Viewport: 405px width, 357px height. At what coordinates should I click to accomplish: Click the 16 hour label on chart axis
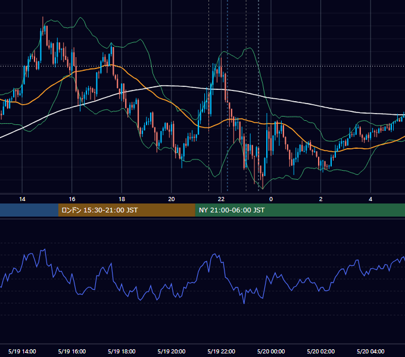pyautogui.click(x=72, y=199)
